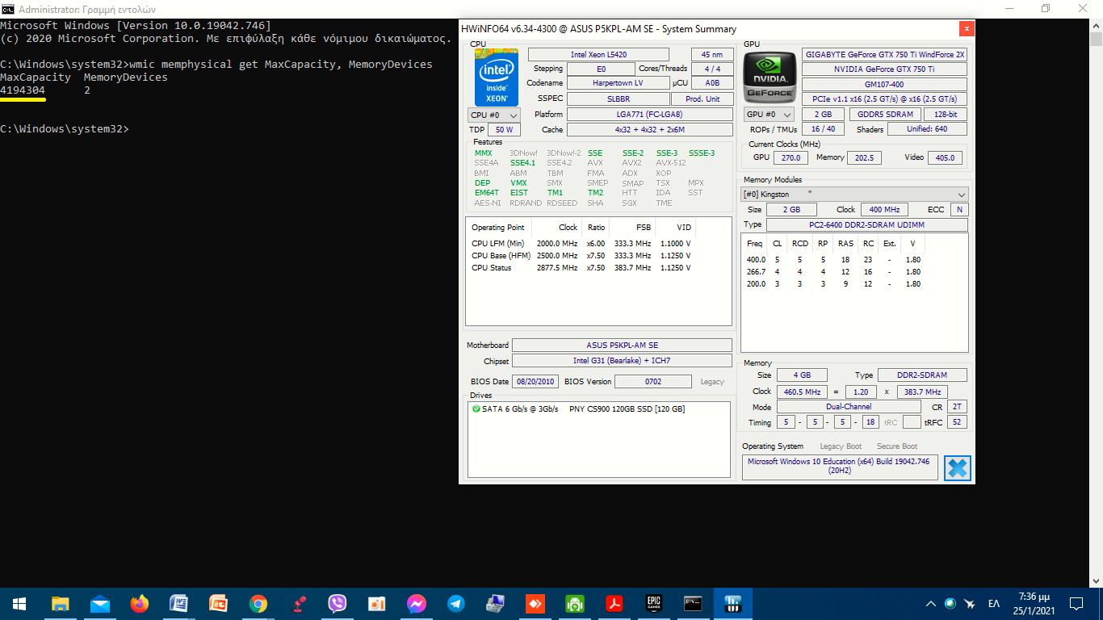1103x620 pixels.
Task: Launch Firefox from the taskbar
Action: coord(139,603)
